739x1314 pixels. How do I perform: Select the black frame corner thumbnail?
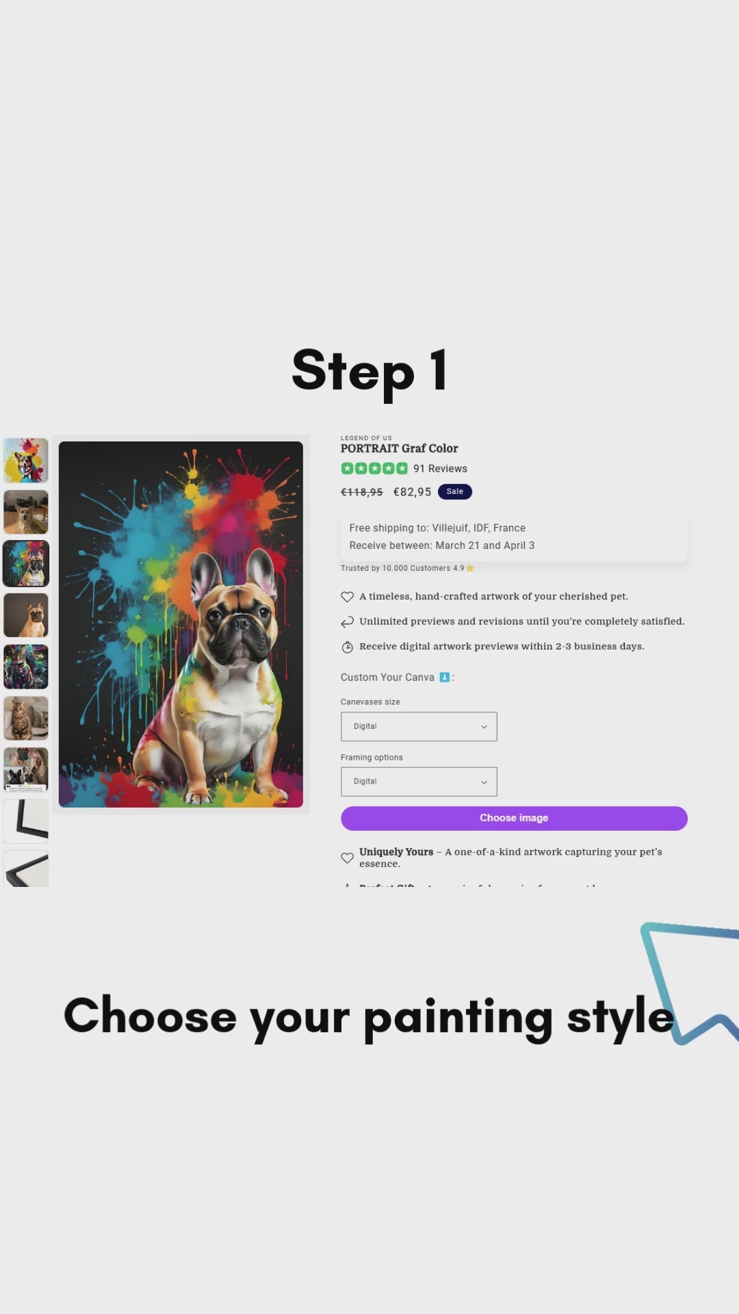[x=26, y=821]
